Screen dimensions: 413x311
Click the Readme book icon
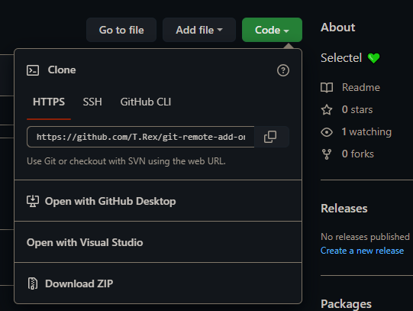coord(327,88)
